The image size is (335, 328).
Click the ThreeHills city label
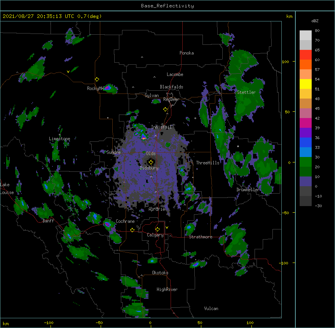(208, 163)
